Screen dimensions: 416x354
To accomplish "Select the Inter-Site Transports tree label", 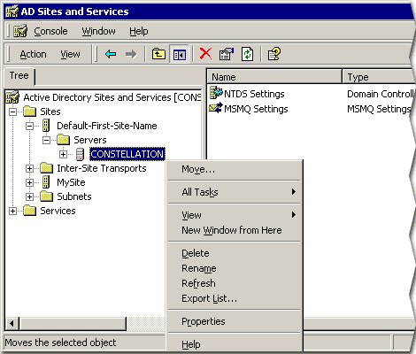I will pos(102,168).
